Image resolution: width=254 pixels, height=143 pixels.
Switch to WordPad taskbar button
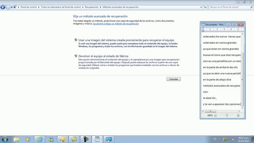pos(97,139)
